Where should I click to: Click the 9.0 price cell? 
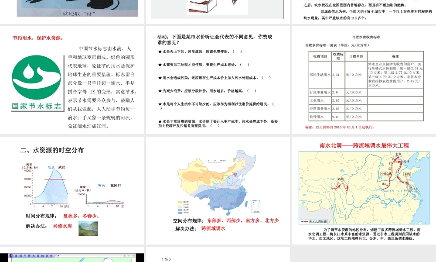338,117
